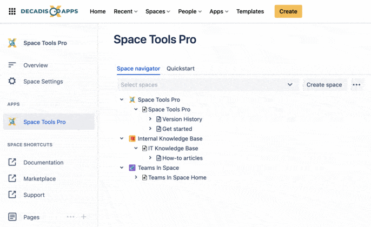Click the Pages document icon in sidebar

12,217
